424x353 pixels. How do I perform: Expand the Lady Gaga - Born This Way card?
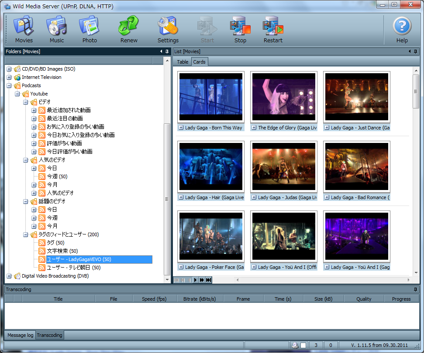pyautogui.click(x=181, y=128)
